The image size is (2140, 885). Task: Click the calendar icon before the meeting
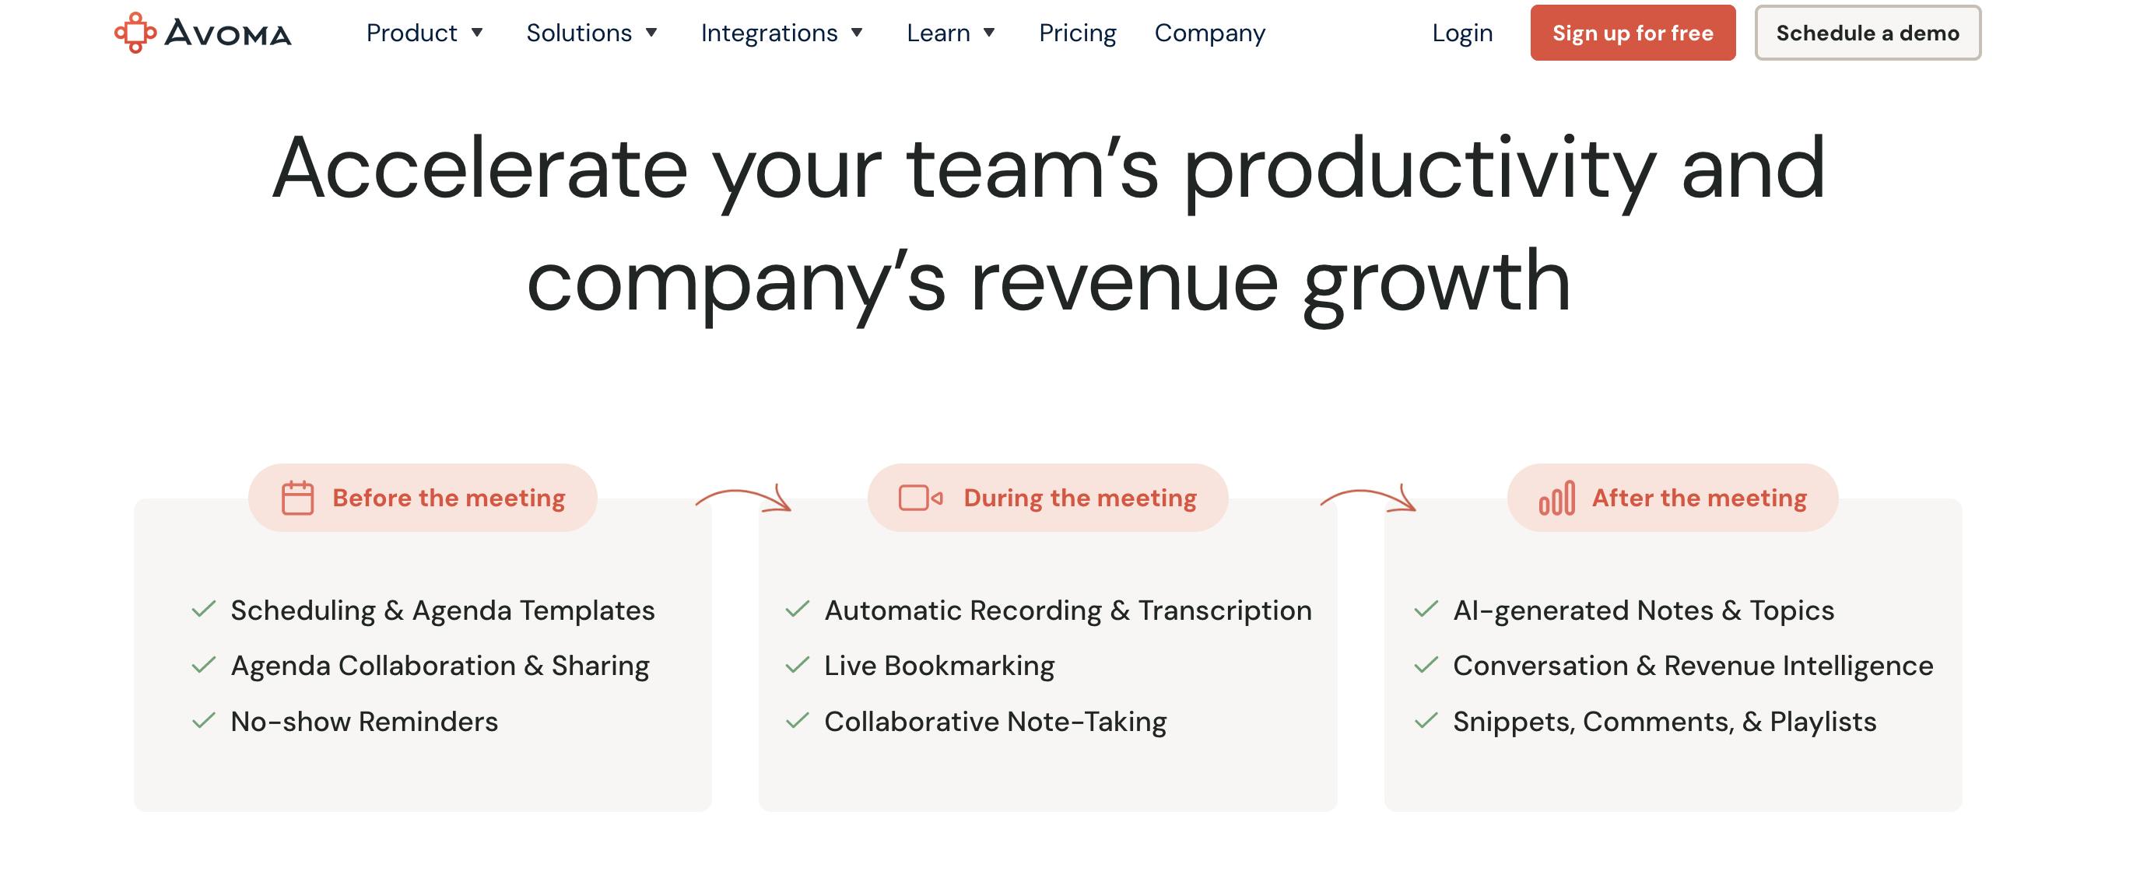click(297, 498)
